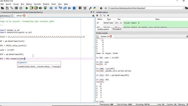Open editor file search magnifier icon
This screenshot has height=106, width=188.
tap(93, 16)
